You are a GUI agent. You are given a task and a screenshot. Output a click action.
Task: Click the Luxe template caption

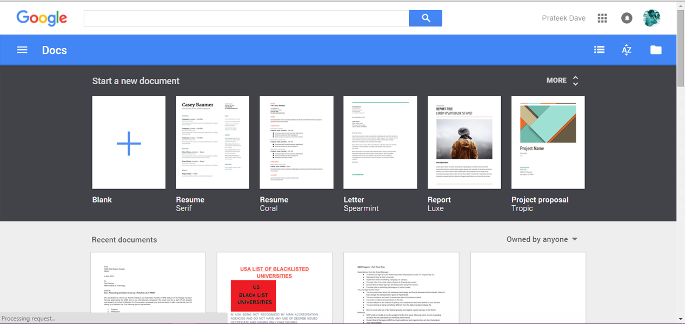436,208
